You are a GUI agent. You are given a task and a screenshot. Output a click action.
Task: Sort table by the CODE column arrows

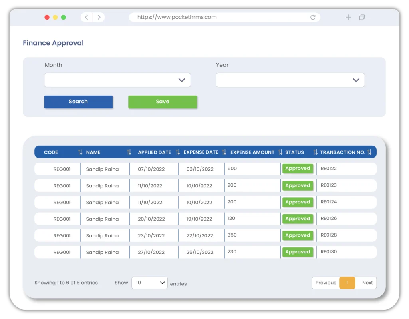click(x=80, y=152)
